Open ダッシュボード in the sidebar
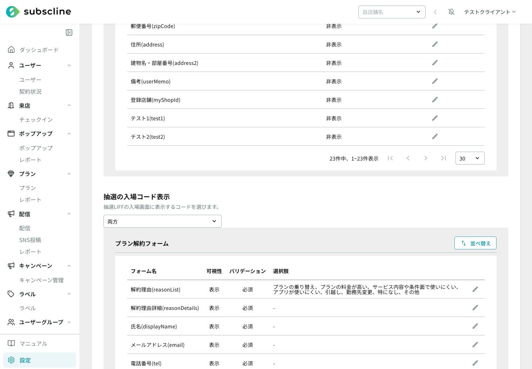The width and height of the screenshot is (532, 369). click(39, 50)
